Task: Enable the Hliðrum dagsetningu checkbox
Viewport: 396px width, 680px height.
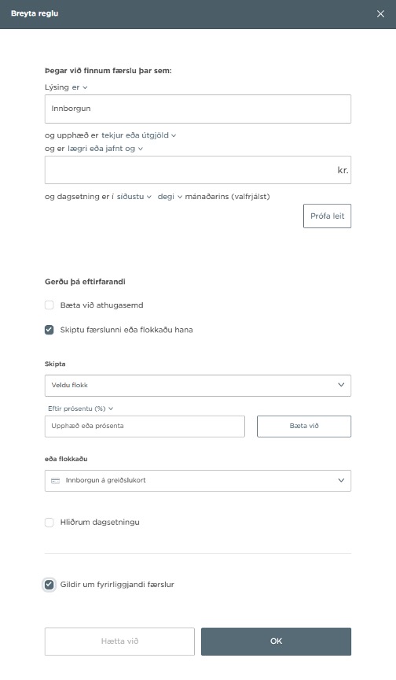Action: click(x=49, y=523)
